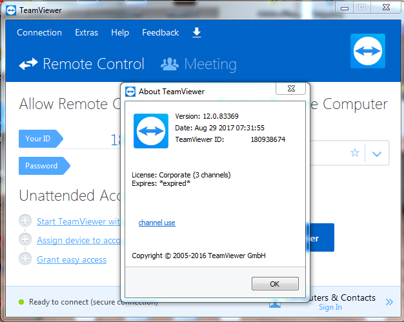Screen dimensions: 404x322
Task: Click the License Corporate (3 channels) text
Action: point(181,175)
